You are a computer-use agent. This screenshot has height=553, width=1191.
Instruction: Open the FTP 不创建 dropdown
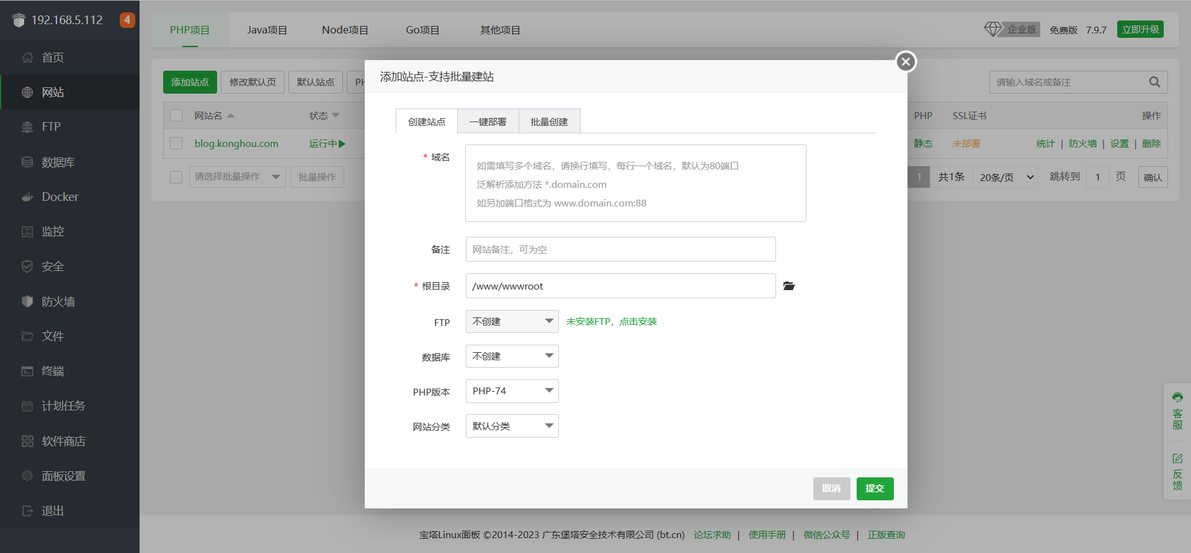512,321
